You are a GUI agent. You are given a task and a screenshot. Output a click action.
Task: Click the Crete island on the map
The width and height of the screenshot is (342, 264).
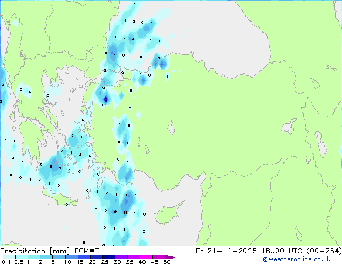(x=60, y=198)
